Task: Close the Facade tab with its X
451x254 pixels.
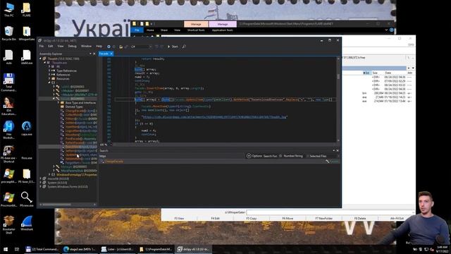Action: (x=111, y=54)
